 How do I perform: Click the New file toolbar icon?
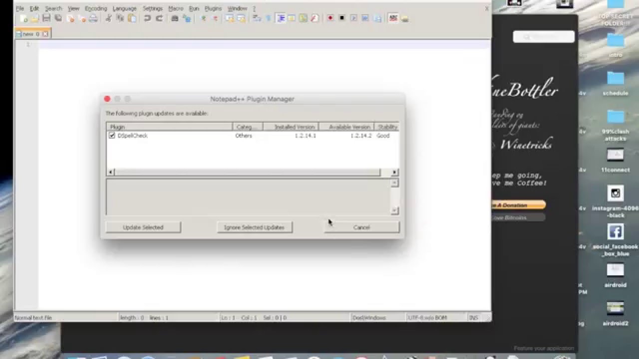pos(23,18)
